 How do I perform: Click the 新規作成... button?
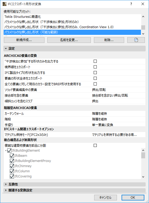24,40
